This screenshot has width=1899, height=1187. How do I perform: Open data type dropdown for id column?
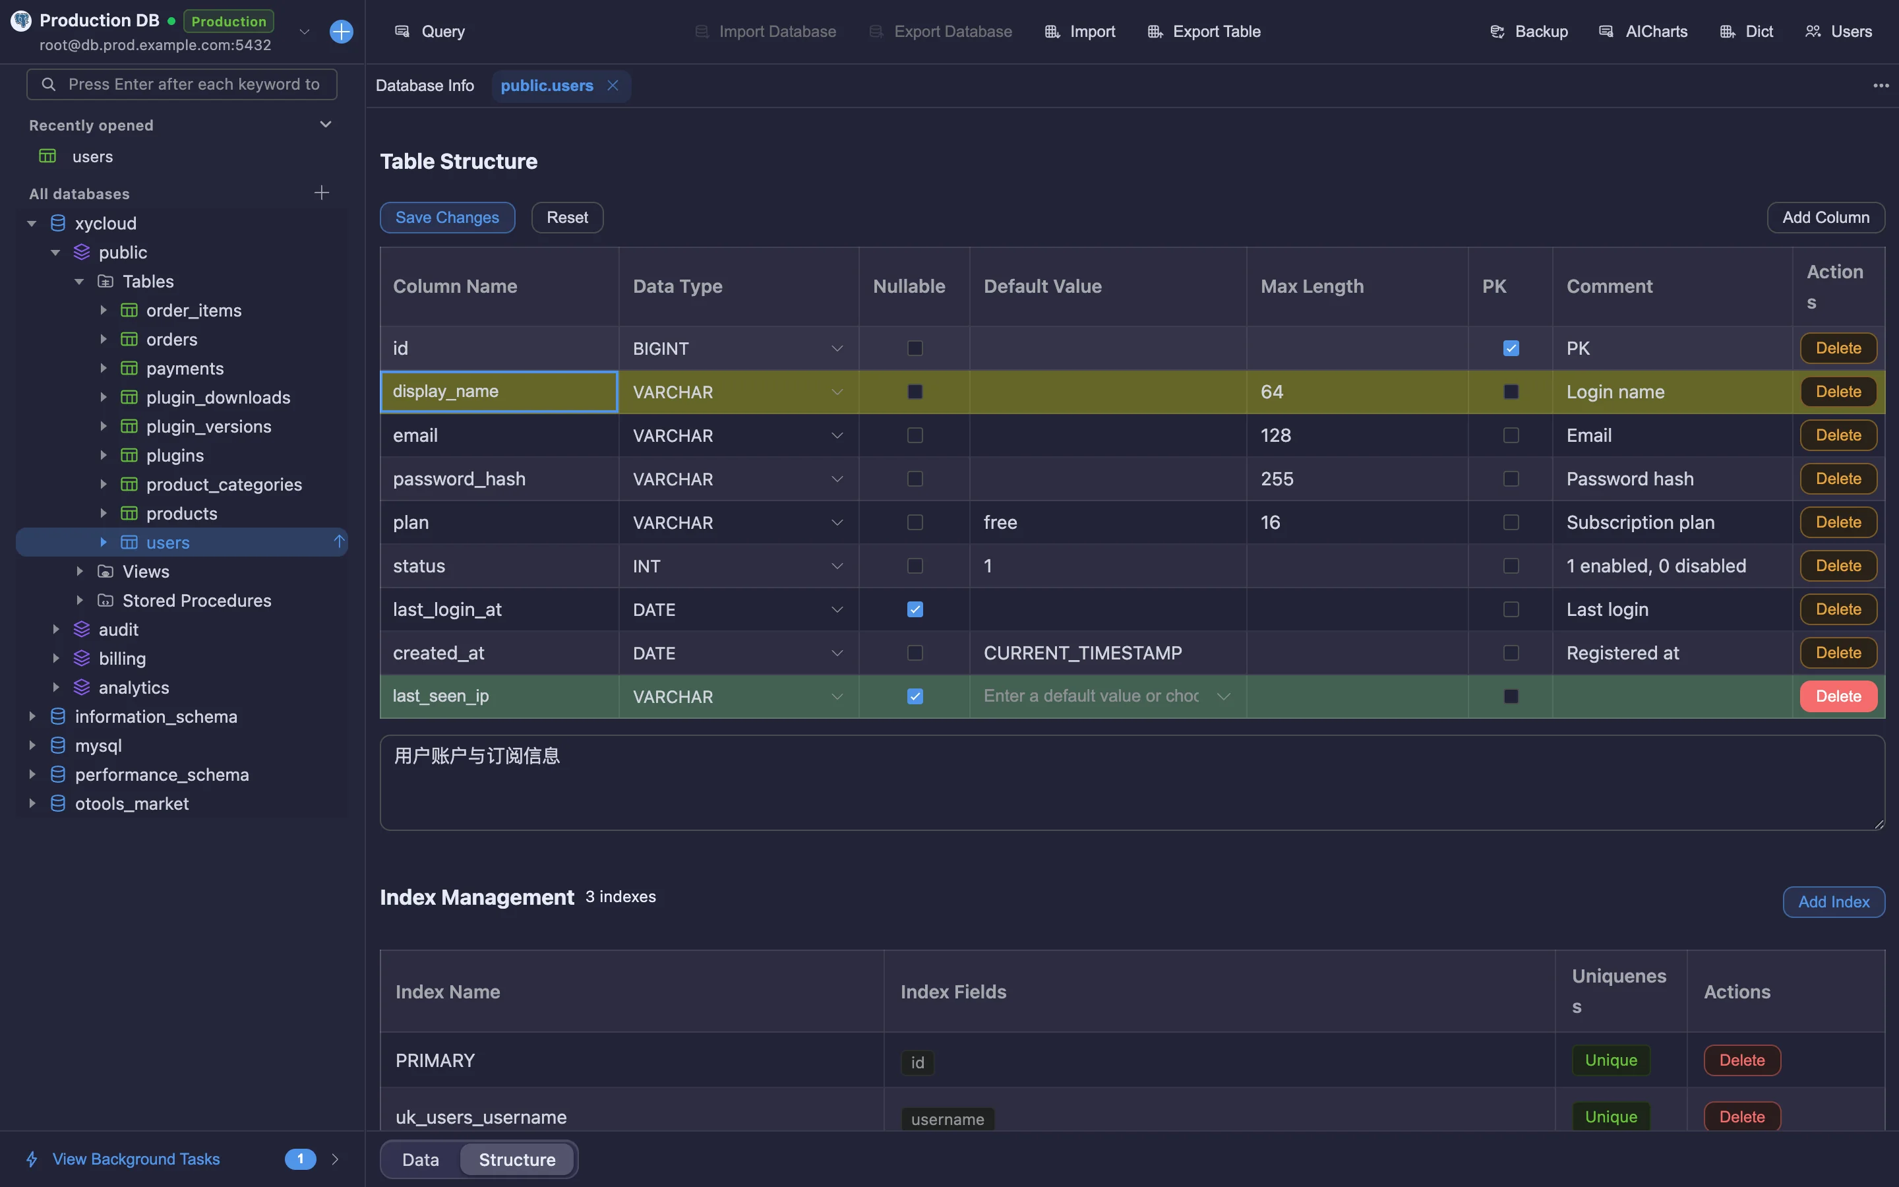[x=837, y=349]
